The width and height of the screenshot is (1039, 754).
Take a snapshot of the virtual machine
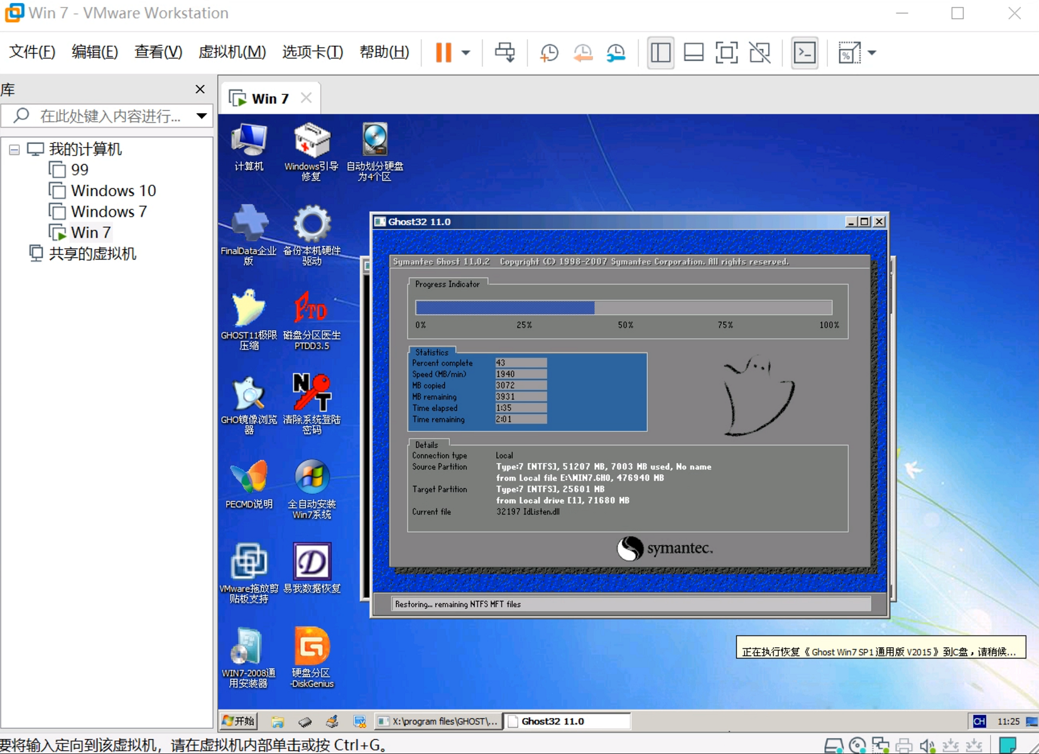(x=549, y=53)
